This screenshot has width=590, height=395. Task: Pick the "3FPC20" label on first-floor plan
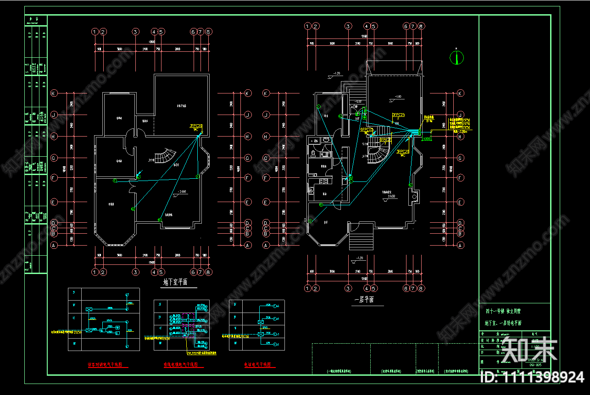[x=403, y=151]
